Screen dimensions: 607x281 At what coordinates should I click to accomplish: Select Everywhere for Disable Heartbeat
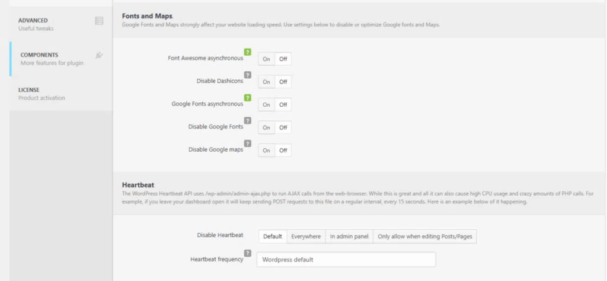click(306, 237)
